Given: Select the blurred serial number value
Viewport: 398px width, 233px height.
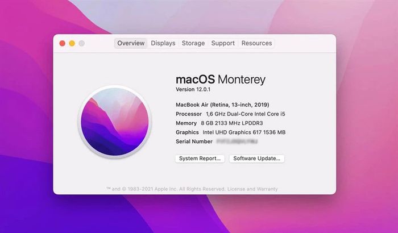Looking at the screenshot, I should (237, 142).
